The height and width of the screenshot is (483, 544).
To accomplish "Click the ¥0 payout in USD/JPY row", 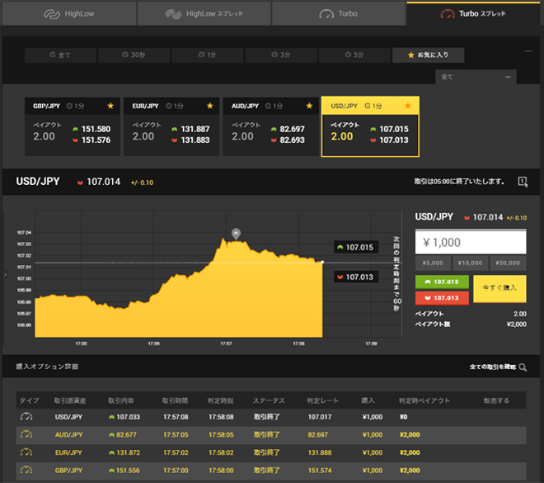I will point(404,417).
